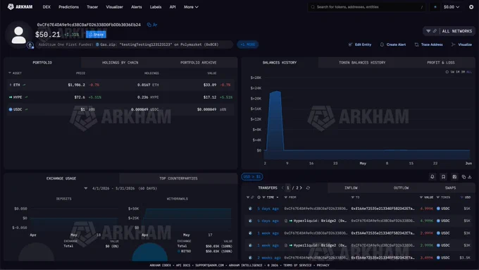Click Edit Entity
The image size is (479, 270).
[x=360, y=44]
